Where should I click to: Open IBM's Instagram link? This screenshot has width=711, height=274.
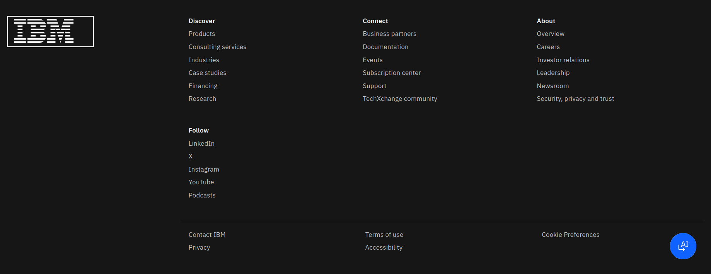(x=204, y=169)
